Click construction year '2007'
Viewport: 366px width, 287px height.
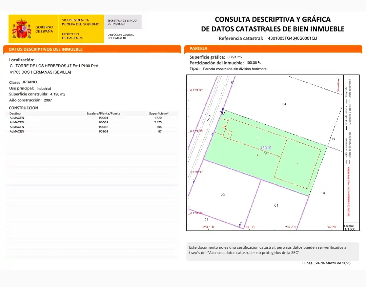click(x=48, y=100)
